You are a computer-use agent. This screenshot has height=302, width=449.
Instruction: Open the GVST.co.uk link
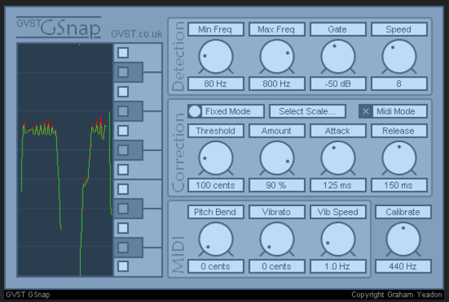tap(137, 34)
